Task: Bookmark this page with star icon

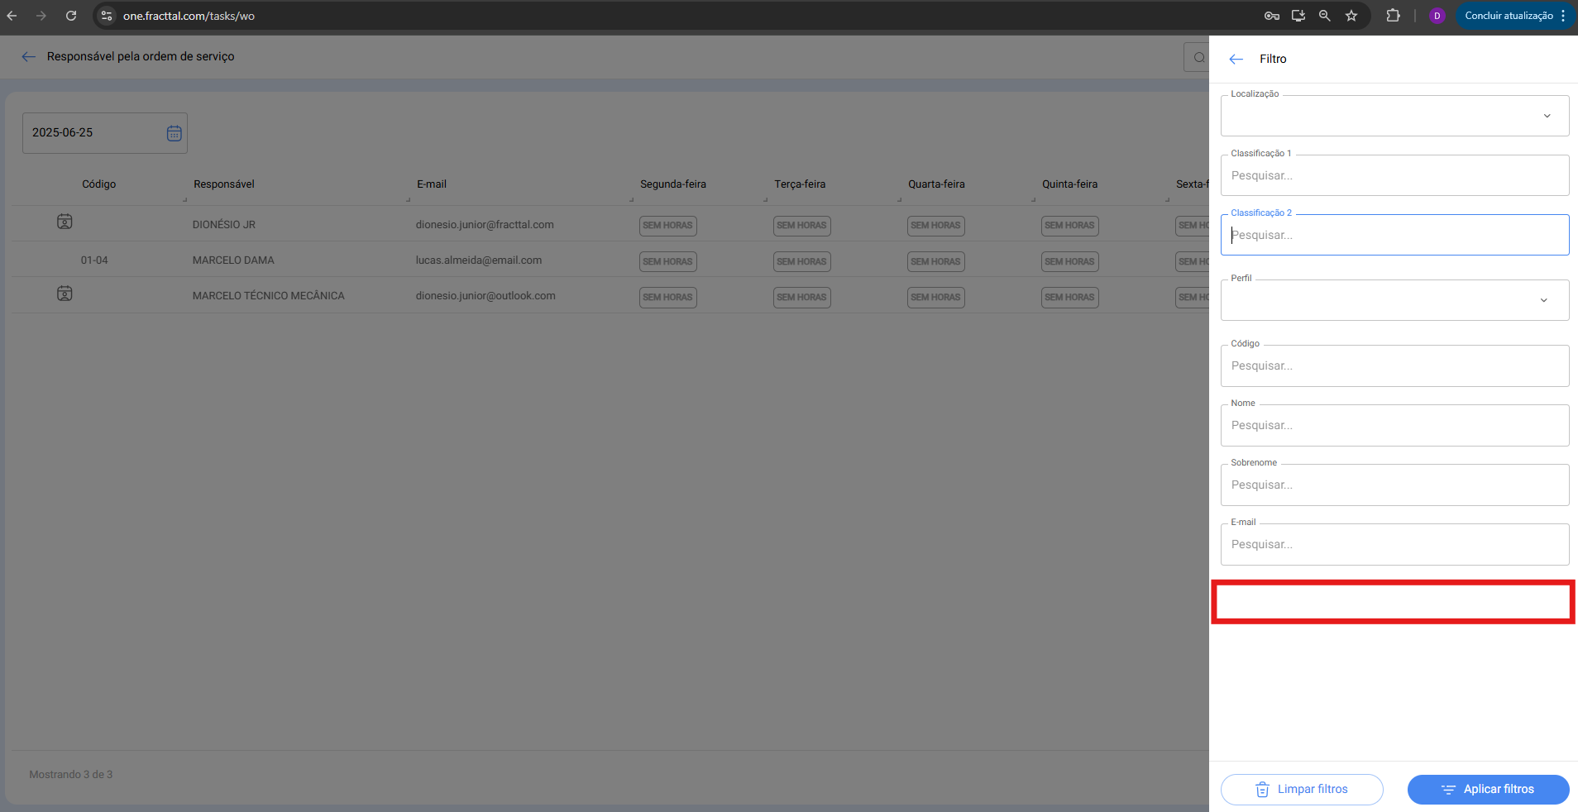Action: click(x=1351, y=16)
